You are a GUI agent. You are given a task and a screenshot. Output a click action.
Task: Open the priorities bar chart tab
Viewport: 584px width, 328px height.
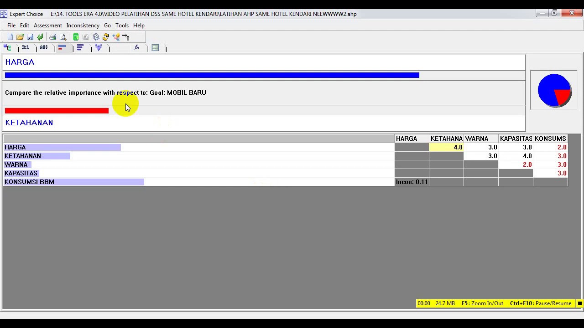(x=80, y=47)
